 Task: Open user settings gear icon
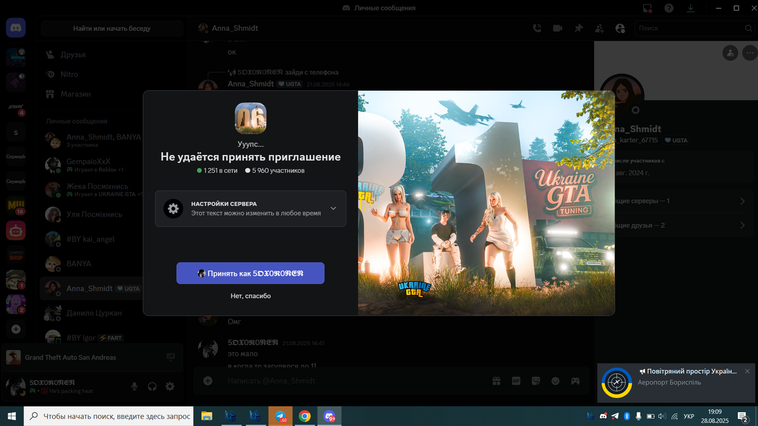(170, 386)
